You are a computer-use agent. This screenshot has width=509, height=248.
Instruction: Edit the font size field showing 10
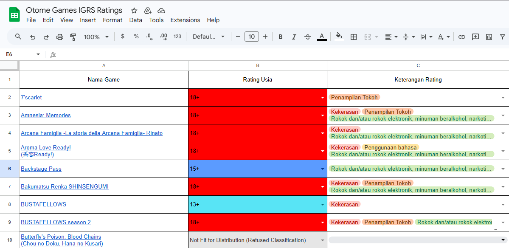tap(252, 37)
